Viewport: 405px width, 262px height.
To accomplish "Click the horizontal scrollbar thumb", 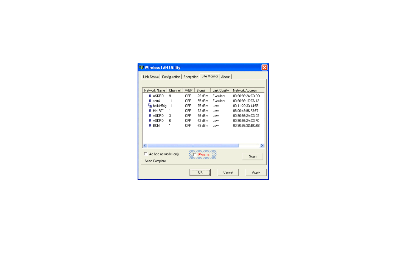I will click(193, 146).
